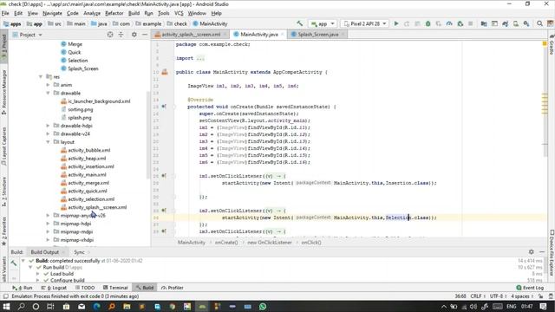Open the Pixel 2 API 28 device dropdown
The image size is (555, 312).
click(x=364, y=23)
